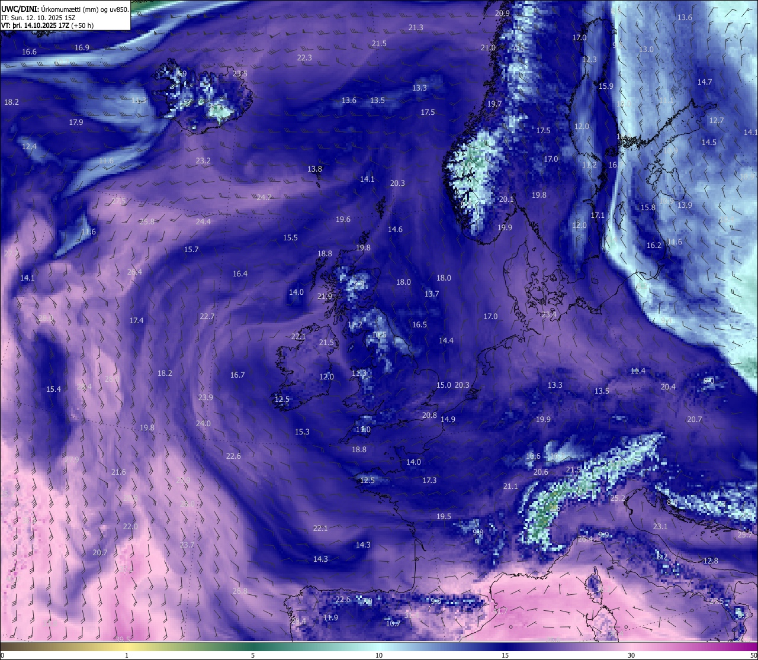Image resolution: width=758 pixels, height=660 pixels.
Task: Select the map value 21.3
Action: 416,28
